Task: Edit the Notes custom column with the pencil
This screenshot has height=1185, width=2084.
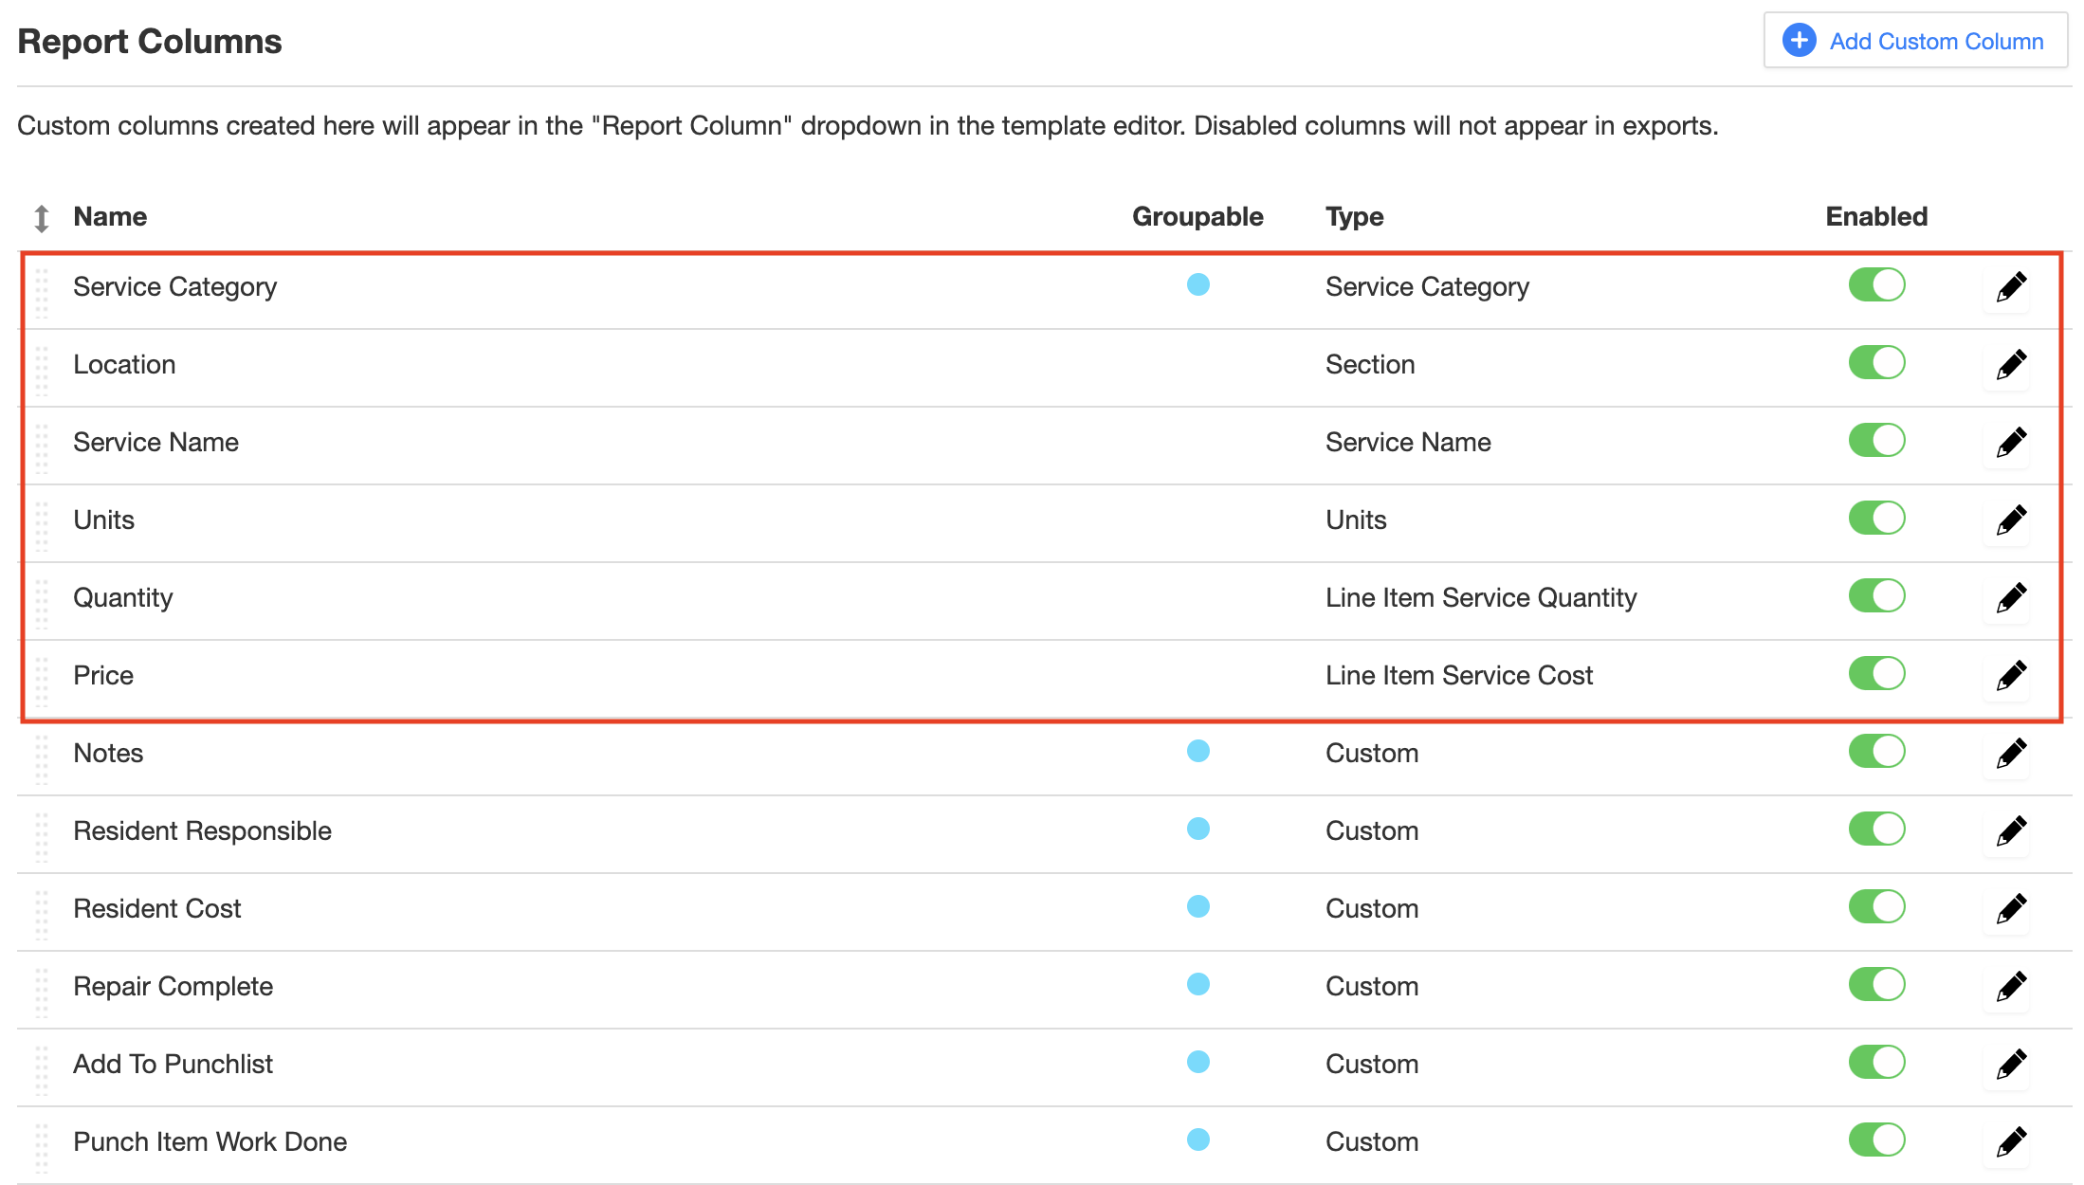Action: pos(2010,754)
